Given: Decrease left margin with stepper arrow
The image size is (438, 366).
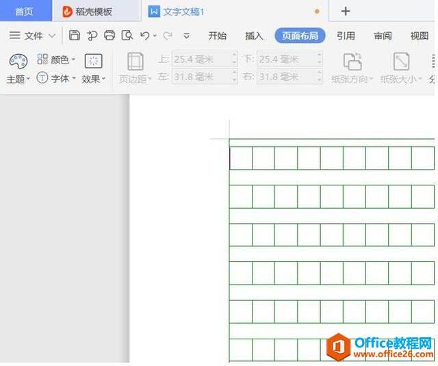Looking at the screenshot, I should pyautogui.click(x=234, y=80).
